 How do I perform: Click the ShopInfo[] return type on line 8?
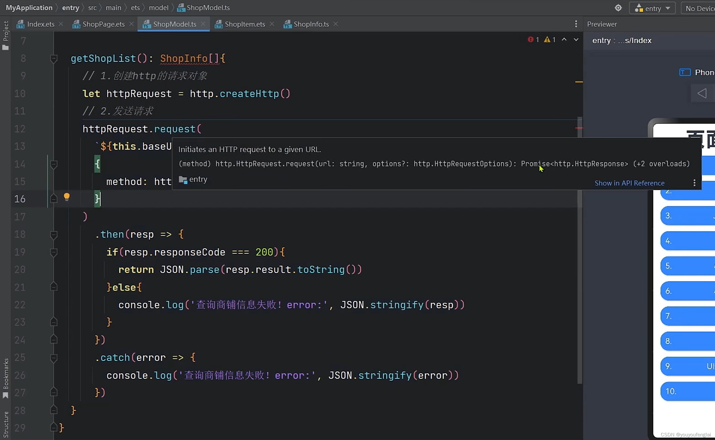(189, 59)
